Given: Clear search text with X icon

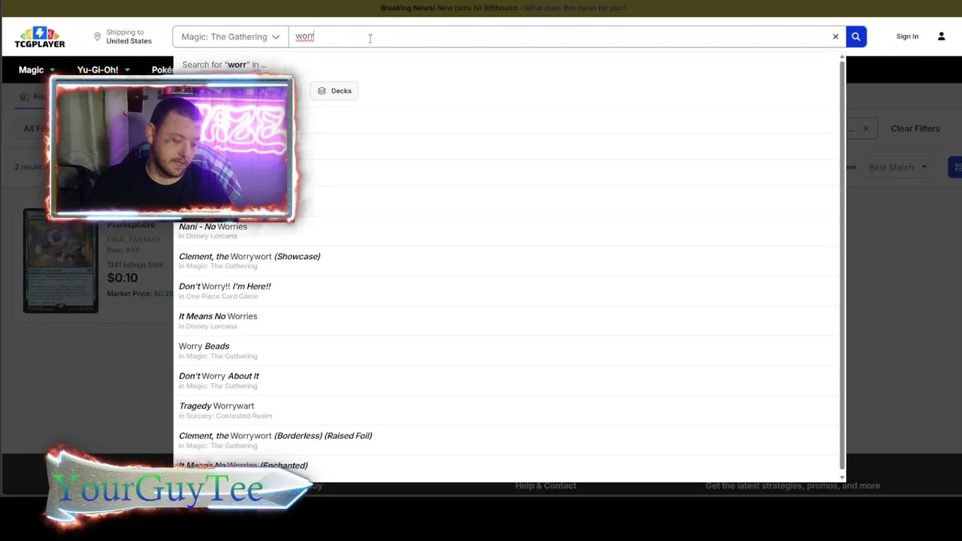Looking at the screenshot, I should (x=835, y=37).
